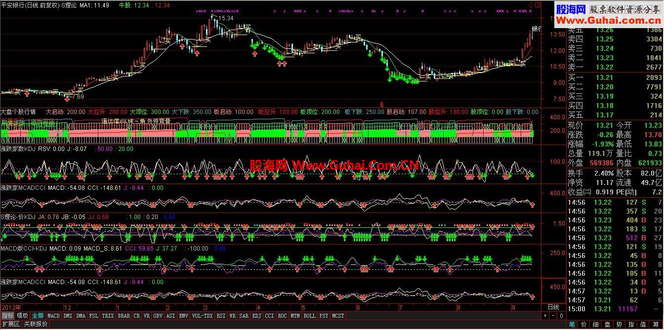664x330 pixels.
Task: Switch to the 模板 tab
Action: (x=22, y=316)
